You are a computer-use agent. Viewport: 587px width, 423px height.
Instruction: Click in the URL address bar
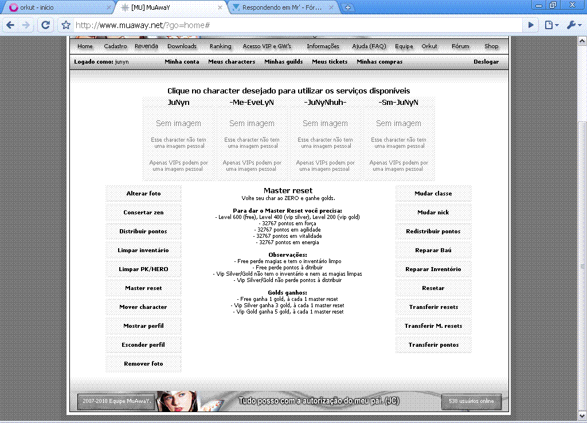(287, 25)
